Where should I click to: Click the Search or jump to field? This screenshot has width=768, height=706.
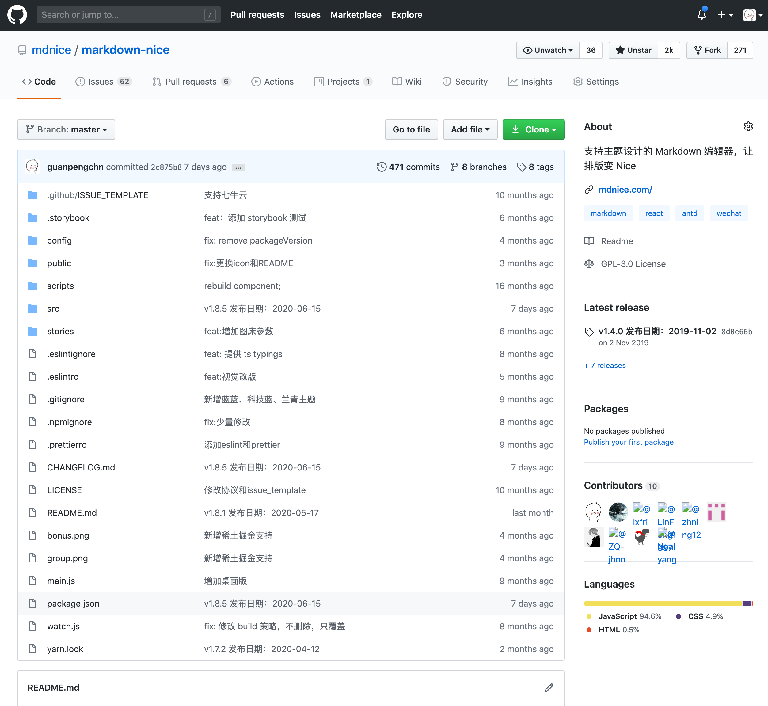128,15
